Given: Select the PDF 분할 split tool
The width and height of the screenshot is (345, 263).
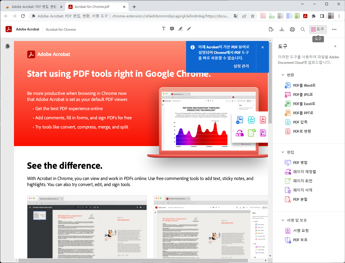Looking at the screenshot, I should [x=296, y=199].
